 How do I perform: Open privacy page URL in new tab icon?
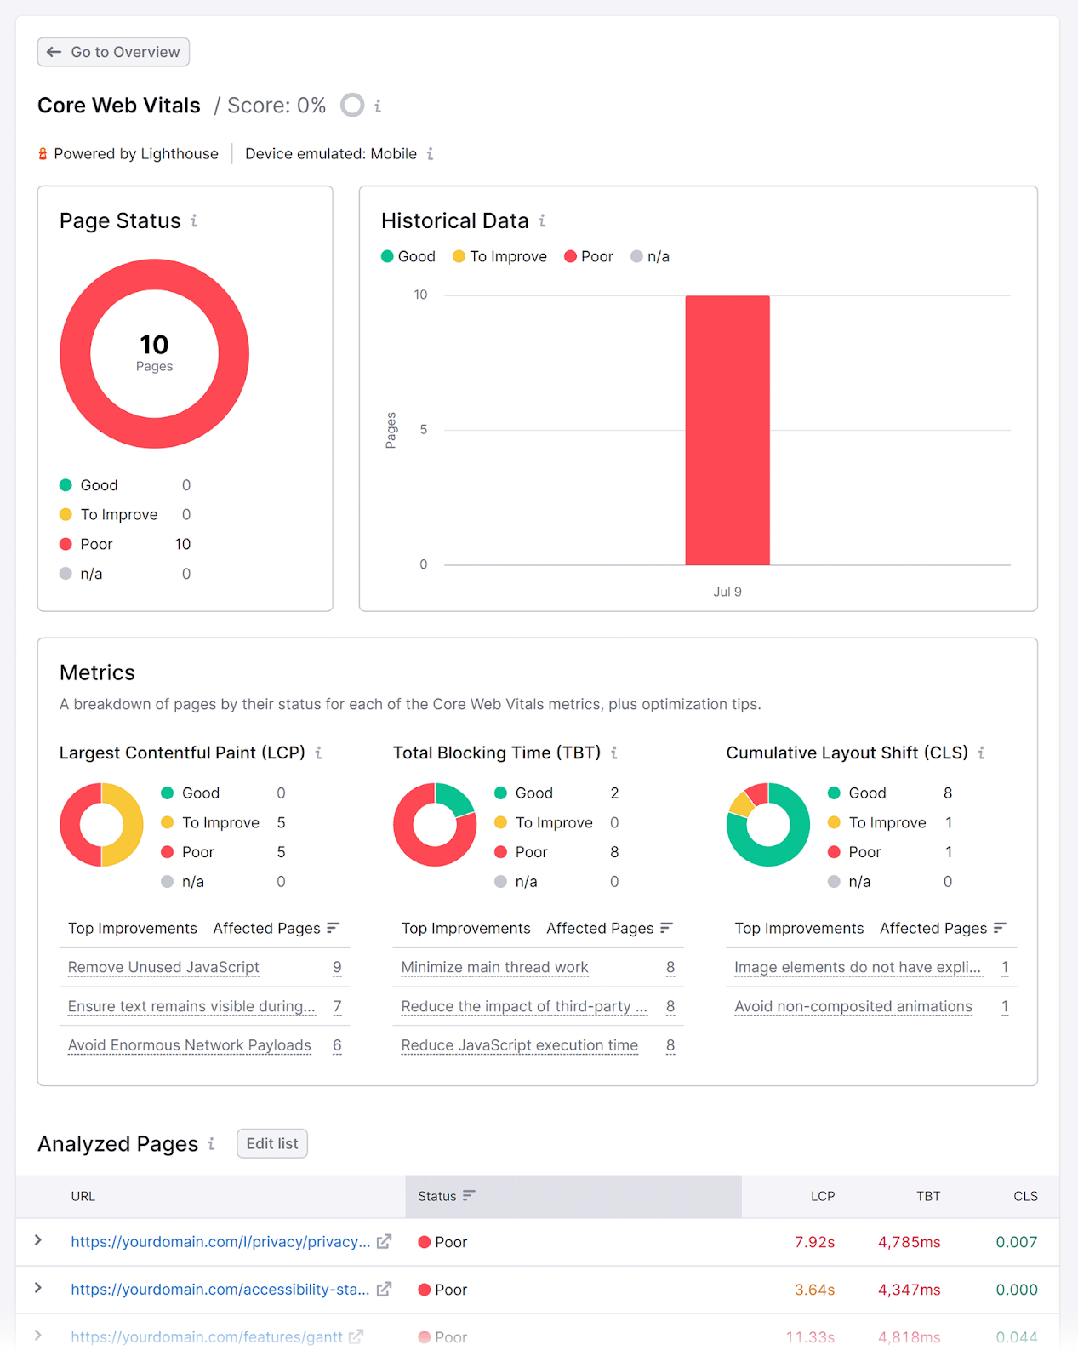pyautogui.click(x=384, y=1242)
